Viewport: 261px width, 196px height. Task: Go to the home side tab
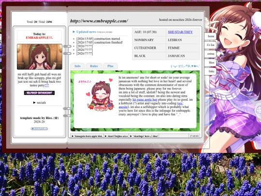click(210, 36)
